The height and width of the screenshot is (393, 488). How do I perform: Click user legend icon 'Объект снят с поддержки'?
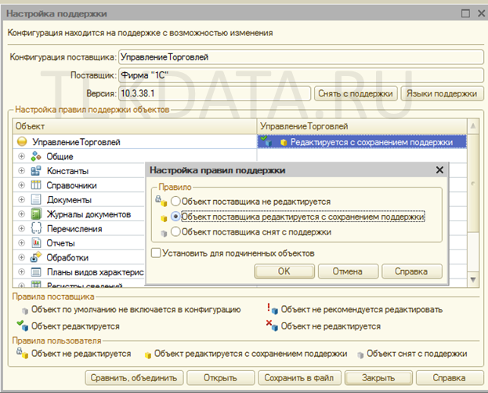coord(360,355)
